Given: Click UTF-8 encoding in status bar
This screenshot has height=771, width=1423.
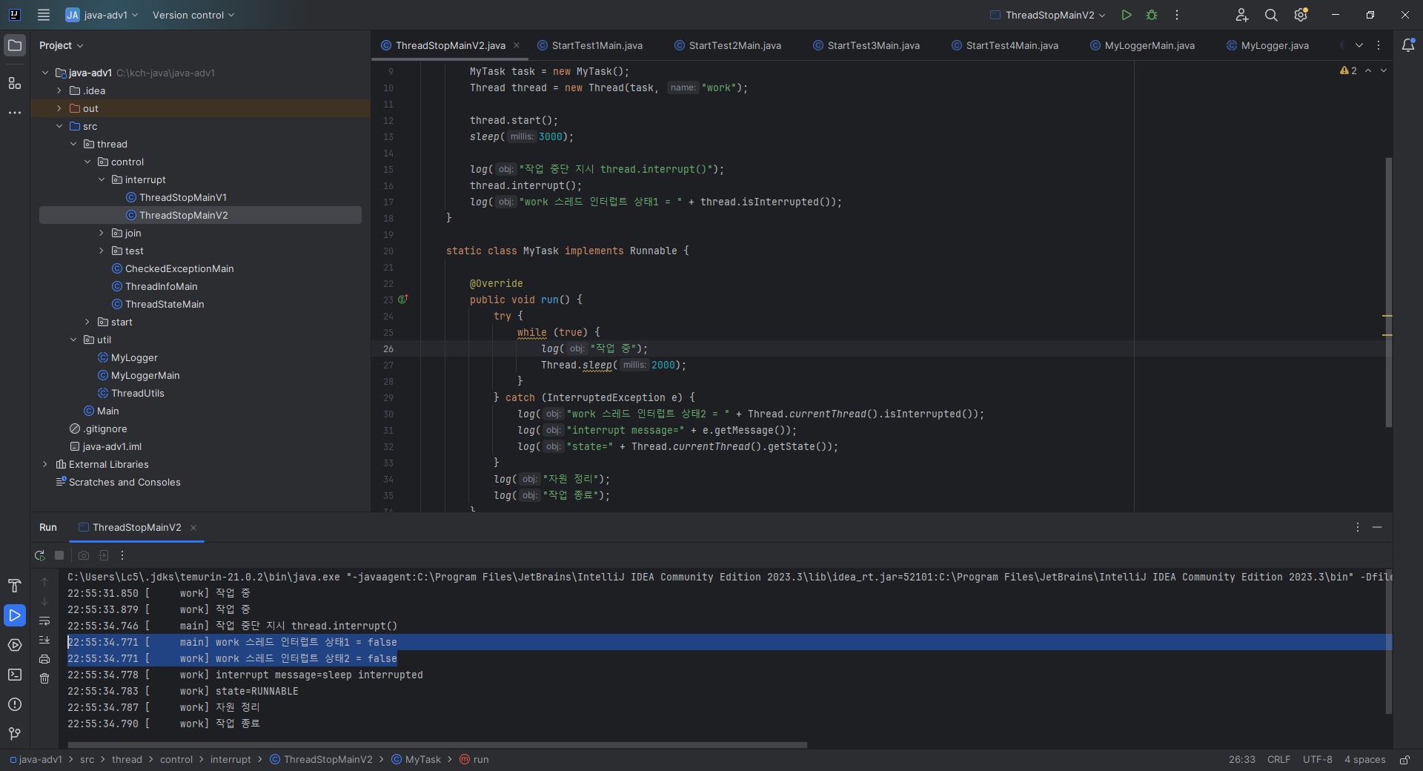Looking at the screenshot, I should pos(1317,760).
